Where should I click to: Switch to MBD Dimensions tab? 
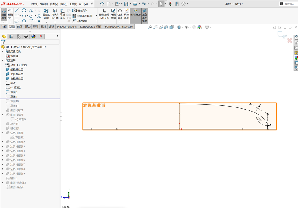pyautogui.click(x=67, y=26)
